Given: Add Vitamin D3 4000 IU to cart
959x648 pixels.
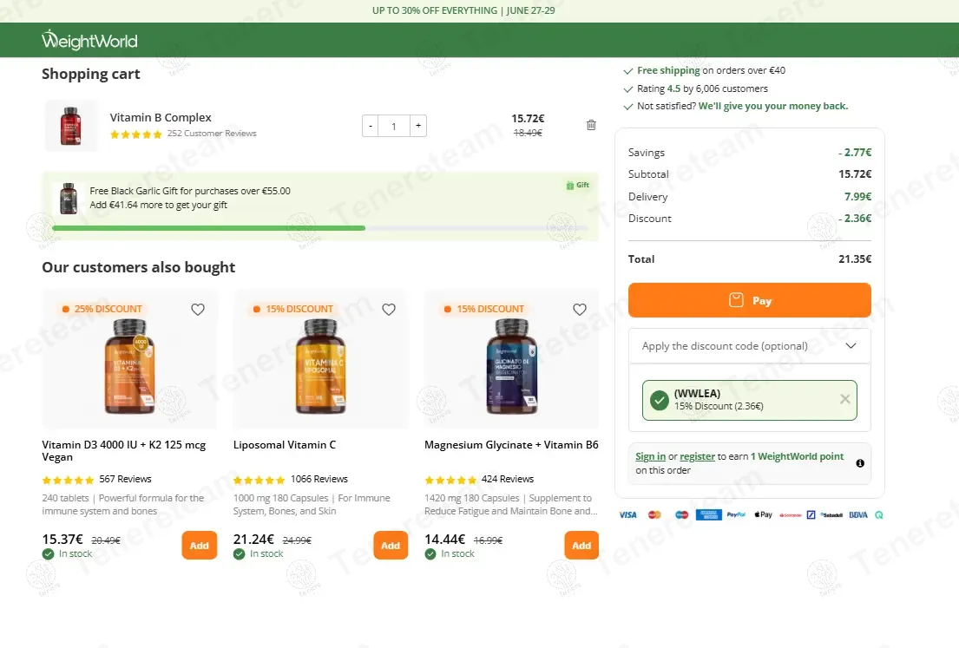Looking at the screenshot, I should [x=200, y=546].
